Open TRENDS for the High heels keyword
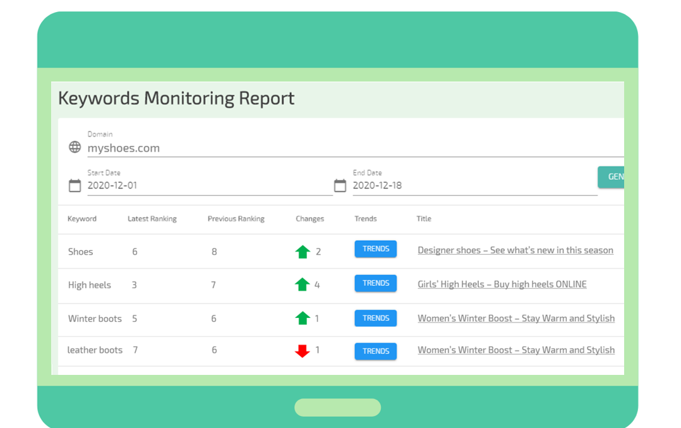 pos(376,283)
